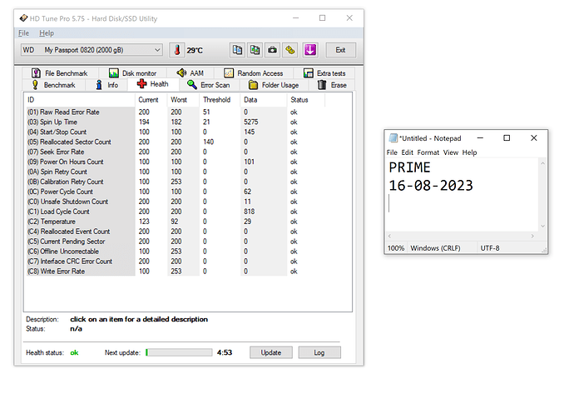The height and width of the screenshot is (394, 574).
Task: Click the 100% zoom status in Notepad
Action: [x=396, y=248]
